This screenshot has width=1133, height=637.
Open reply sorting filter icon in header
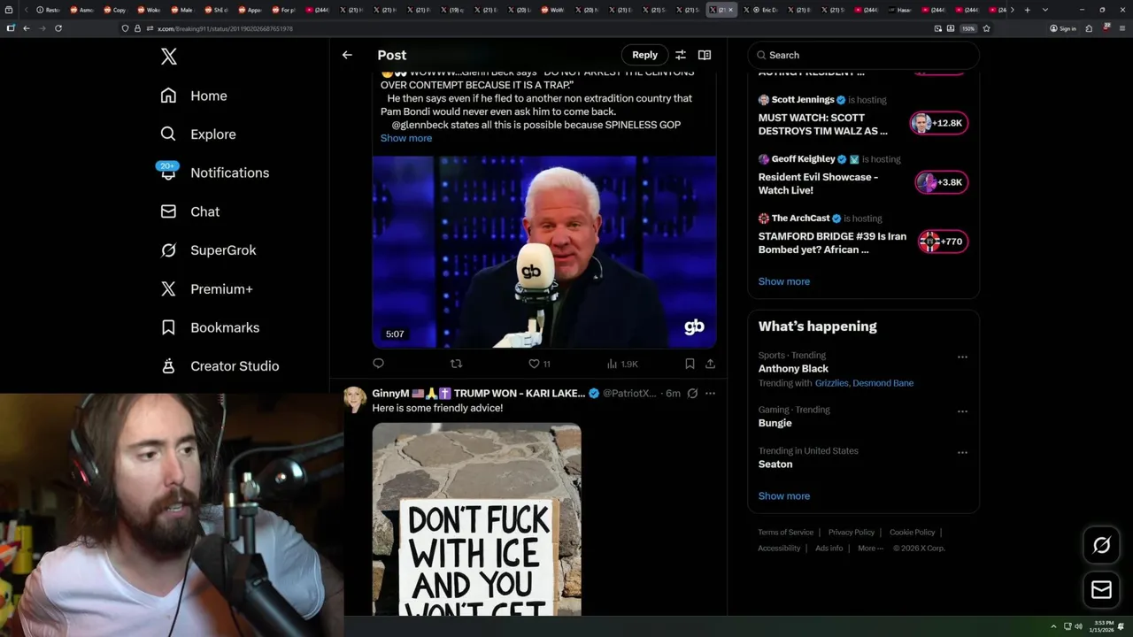tap(681, 55)
